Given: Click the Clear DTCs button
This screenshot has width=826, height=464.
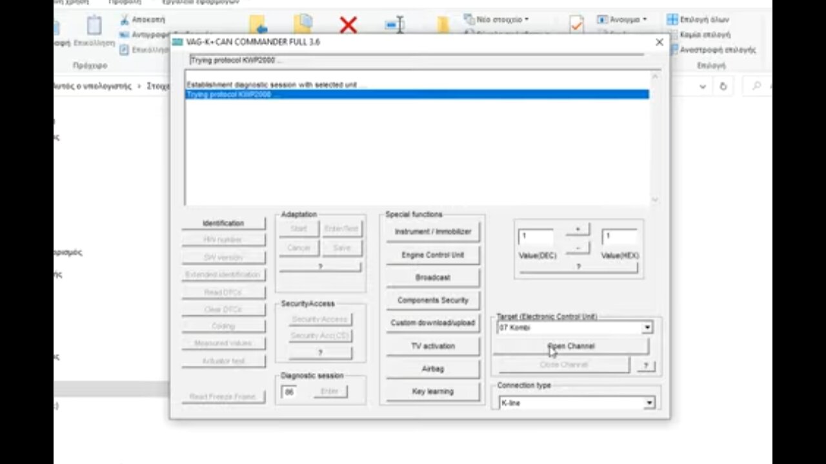Looking at the screenshot, I should tap(223, 309).
